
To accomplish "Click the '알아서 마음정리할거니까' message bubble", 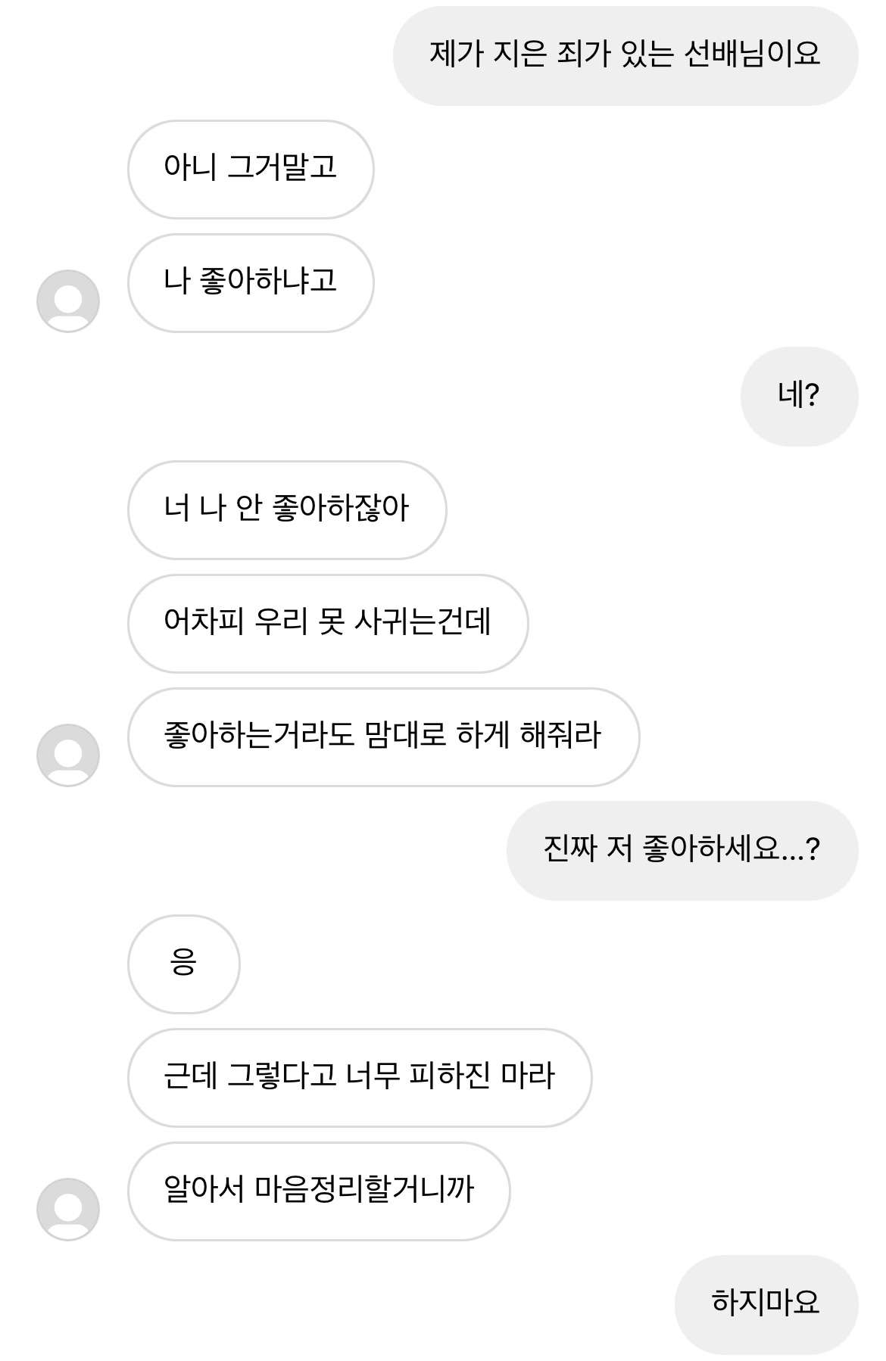I will pos(319,1191).
